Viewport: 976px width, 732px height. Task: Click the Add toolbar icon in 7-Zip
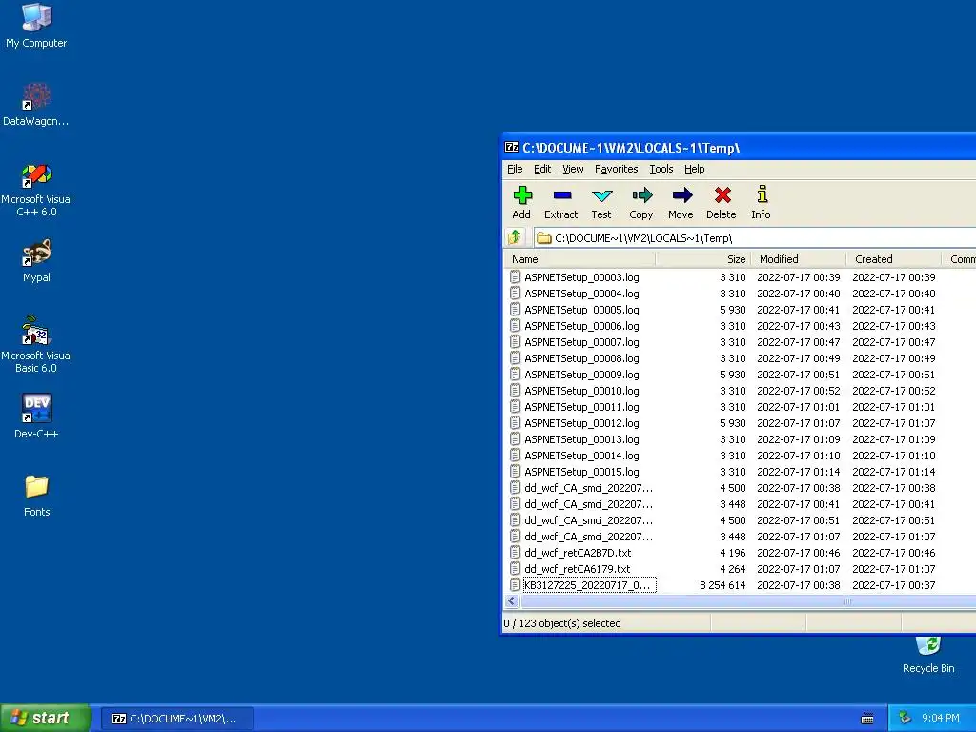[x=522, y=195]
